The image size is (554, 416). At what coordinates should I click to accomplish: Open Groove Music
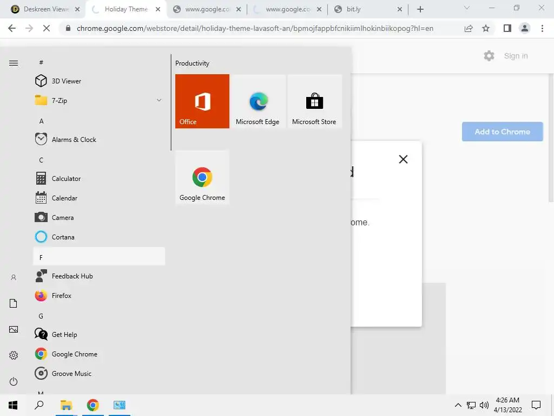(99, 374)
